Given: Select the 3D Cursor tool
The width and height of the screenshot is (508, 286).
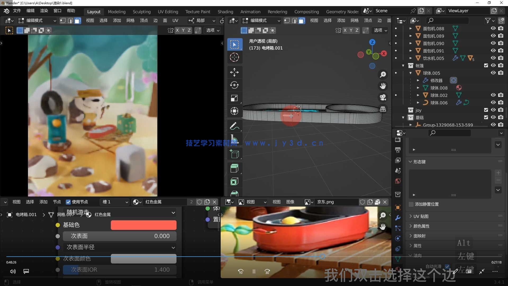Looking at the screenshot, I should 234,57.
